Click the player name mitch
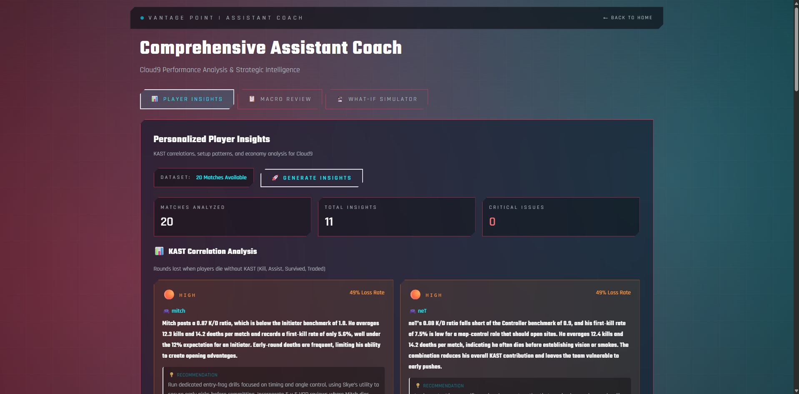This screenshot has width=799, height=394. click(x=178, y=311)
